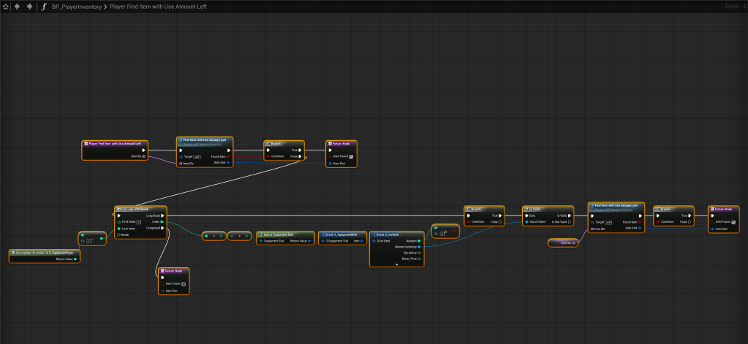748x344 pixels.
Task: Click the Item output pin on Break S_EquipmentSlot
Action: (363, 241)
